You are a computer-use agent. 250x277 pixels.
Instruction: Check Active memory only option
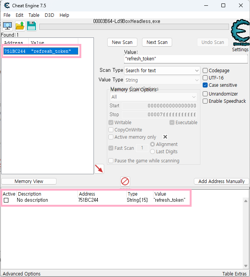point(111,137)
